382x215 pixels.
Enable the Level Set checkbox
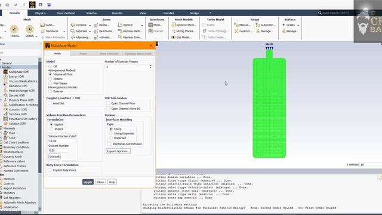50,103
